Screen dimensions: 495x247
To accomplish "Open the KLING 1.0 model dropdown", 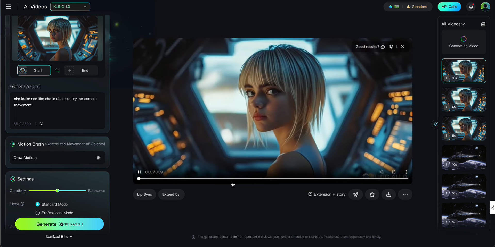I will (x=70, y=7).
